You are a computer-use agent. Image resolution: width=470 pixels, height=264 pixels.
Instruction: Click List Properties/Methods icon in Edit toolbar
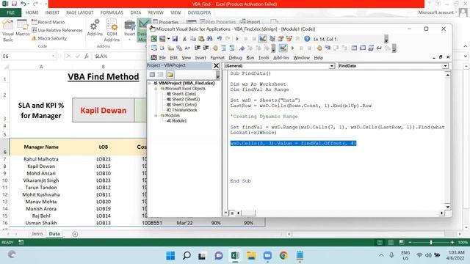(154, 48)
